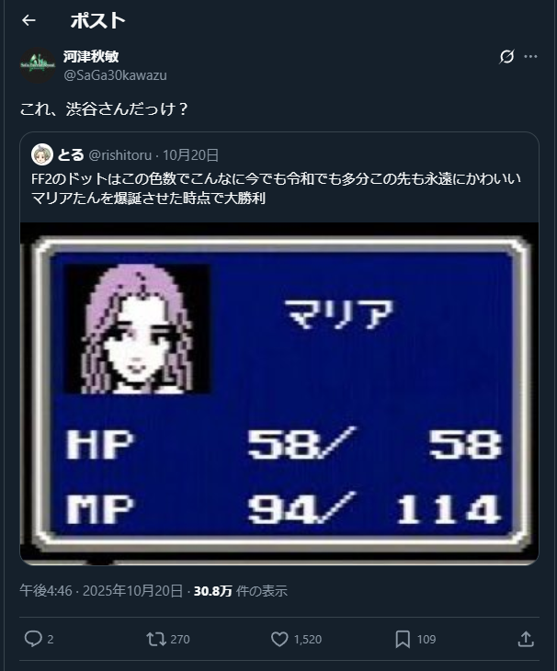Image resolution: width=557 pixels, height=671 pixels.
Task: Open the quoted post's 10月20日 date
Action: tap(190, 155)
